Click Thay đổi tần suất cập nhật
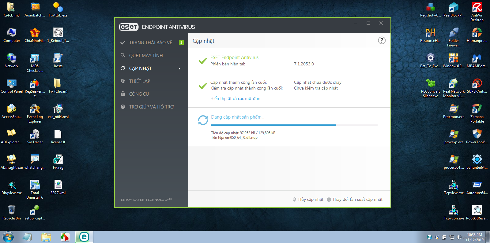This screenshot has height=243, width=490. [357, 199]
